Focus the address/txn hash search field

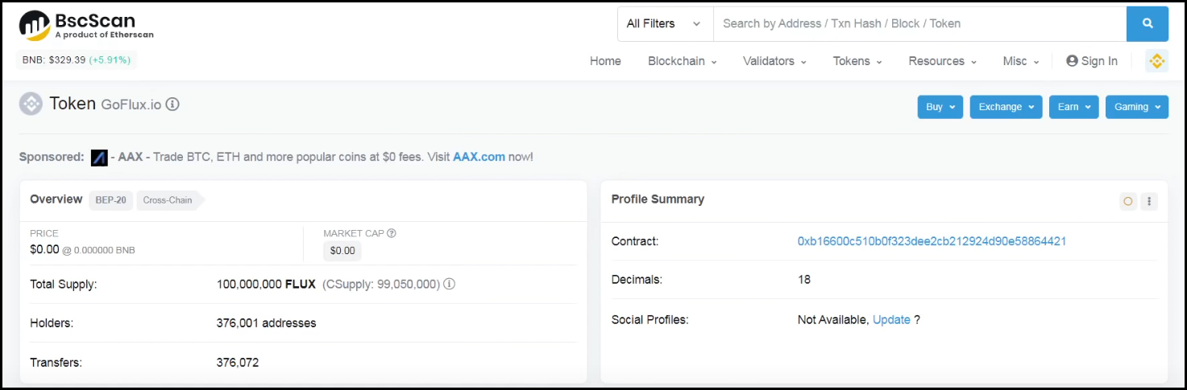[919, 23]
